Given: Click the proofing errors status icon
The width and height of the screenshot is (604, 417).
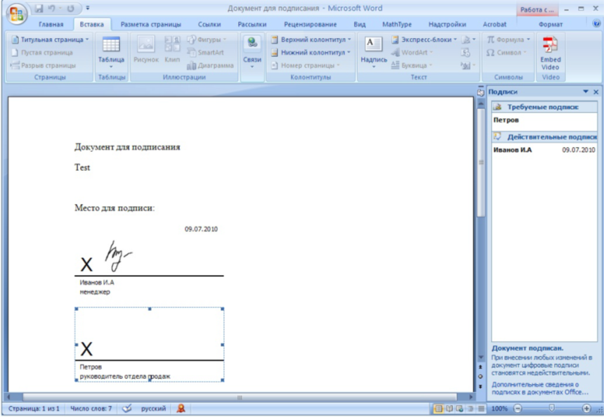Looking at the screenshot, I should click(x=126, y=409).
